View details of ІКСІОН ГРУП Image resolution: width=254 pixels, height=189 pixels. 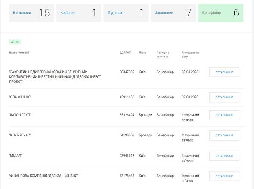coord(224,115)
